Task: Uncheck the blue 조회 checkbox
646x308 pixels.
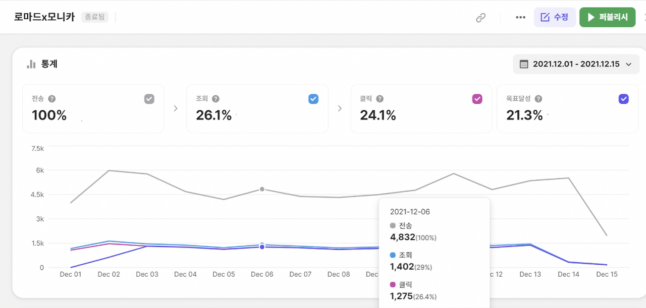Action: click(313, 99)
